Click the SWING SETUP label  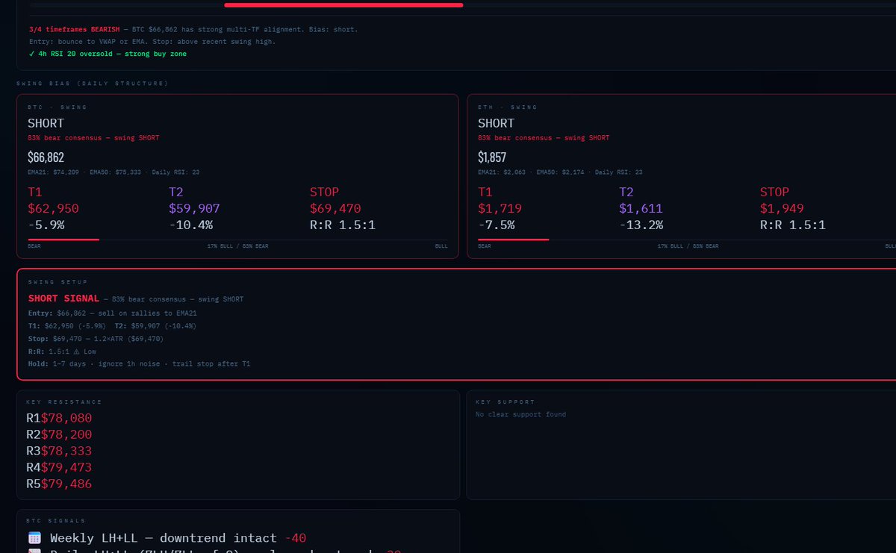[x=57, y=282]
